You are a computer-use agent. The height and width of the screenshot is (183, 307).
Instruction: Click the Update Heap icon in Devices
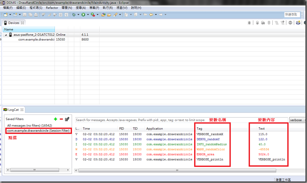[257, 23]
